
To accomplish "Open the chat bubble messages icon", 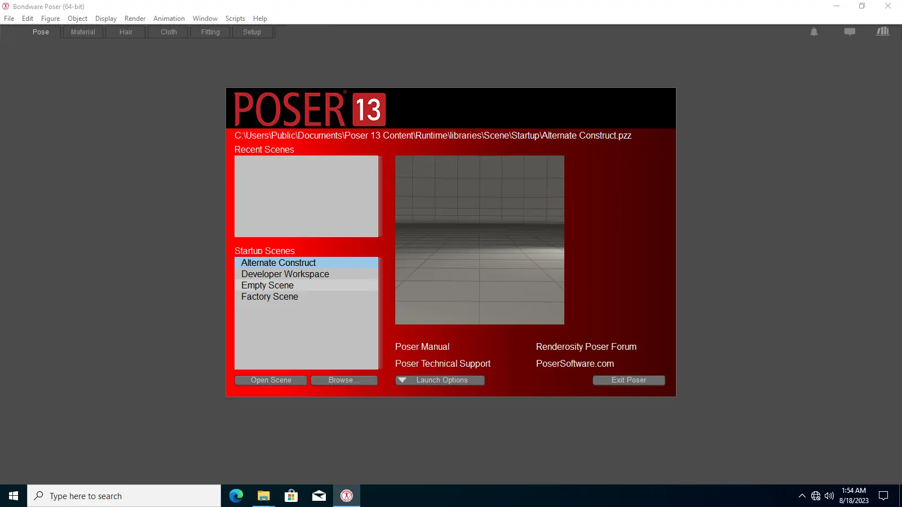I will (x=850, y=32).
